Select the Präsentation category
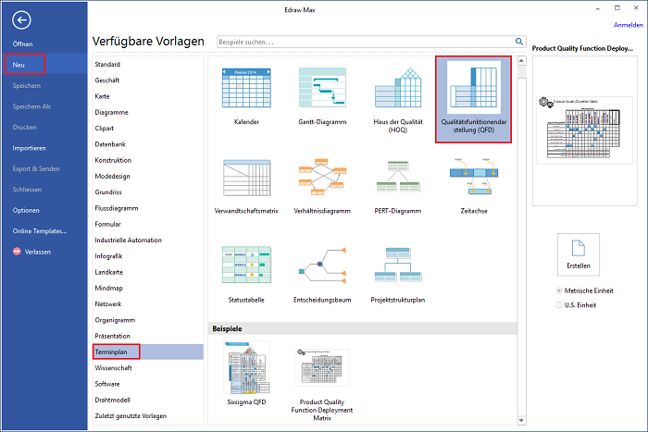The image size is (648, 432). coord(112,336)
